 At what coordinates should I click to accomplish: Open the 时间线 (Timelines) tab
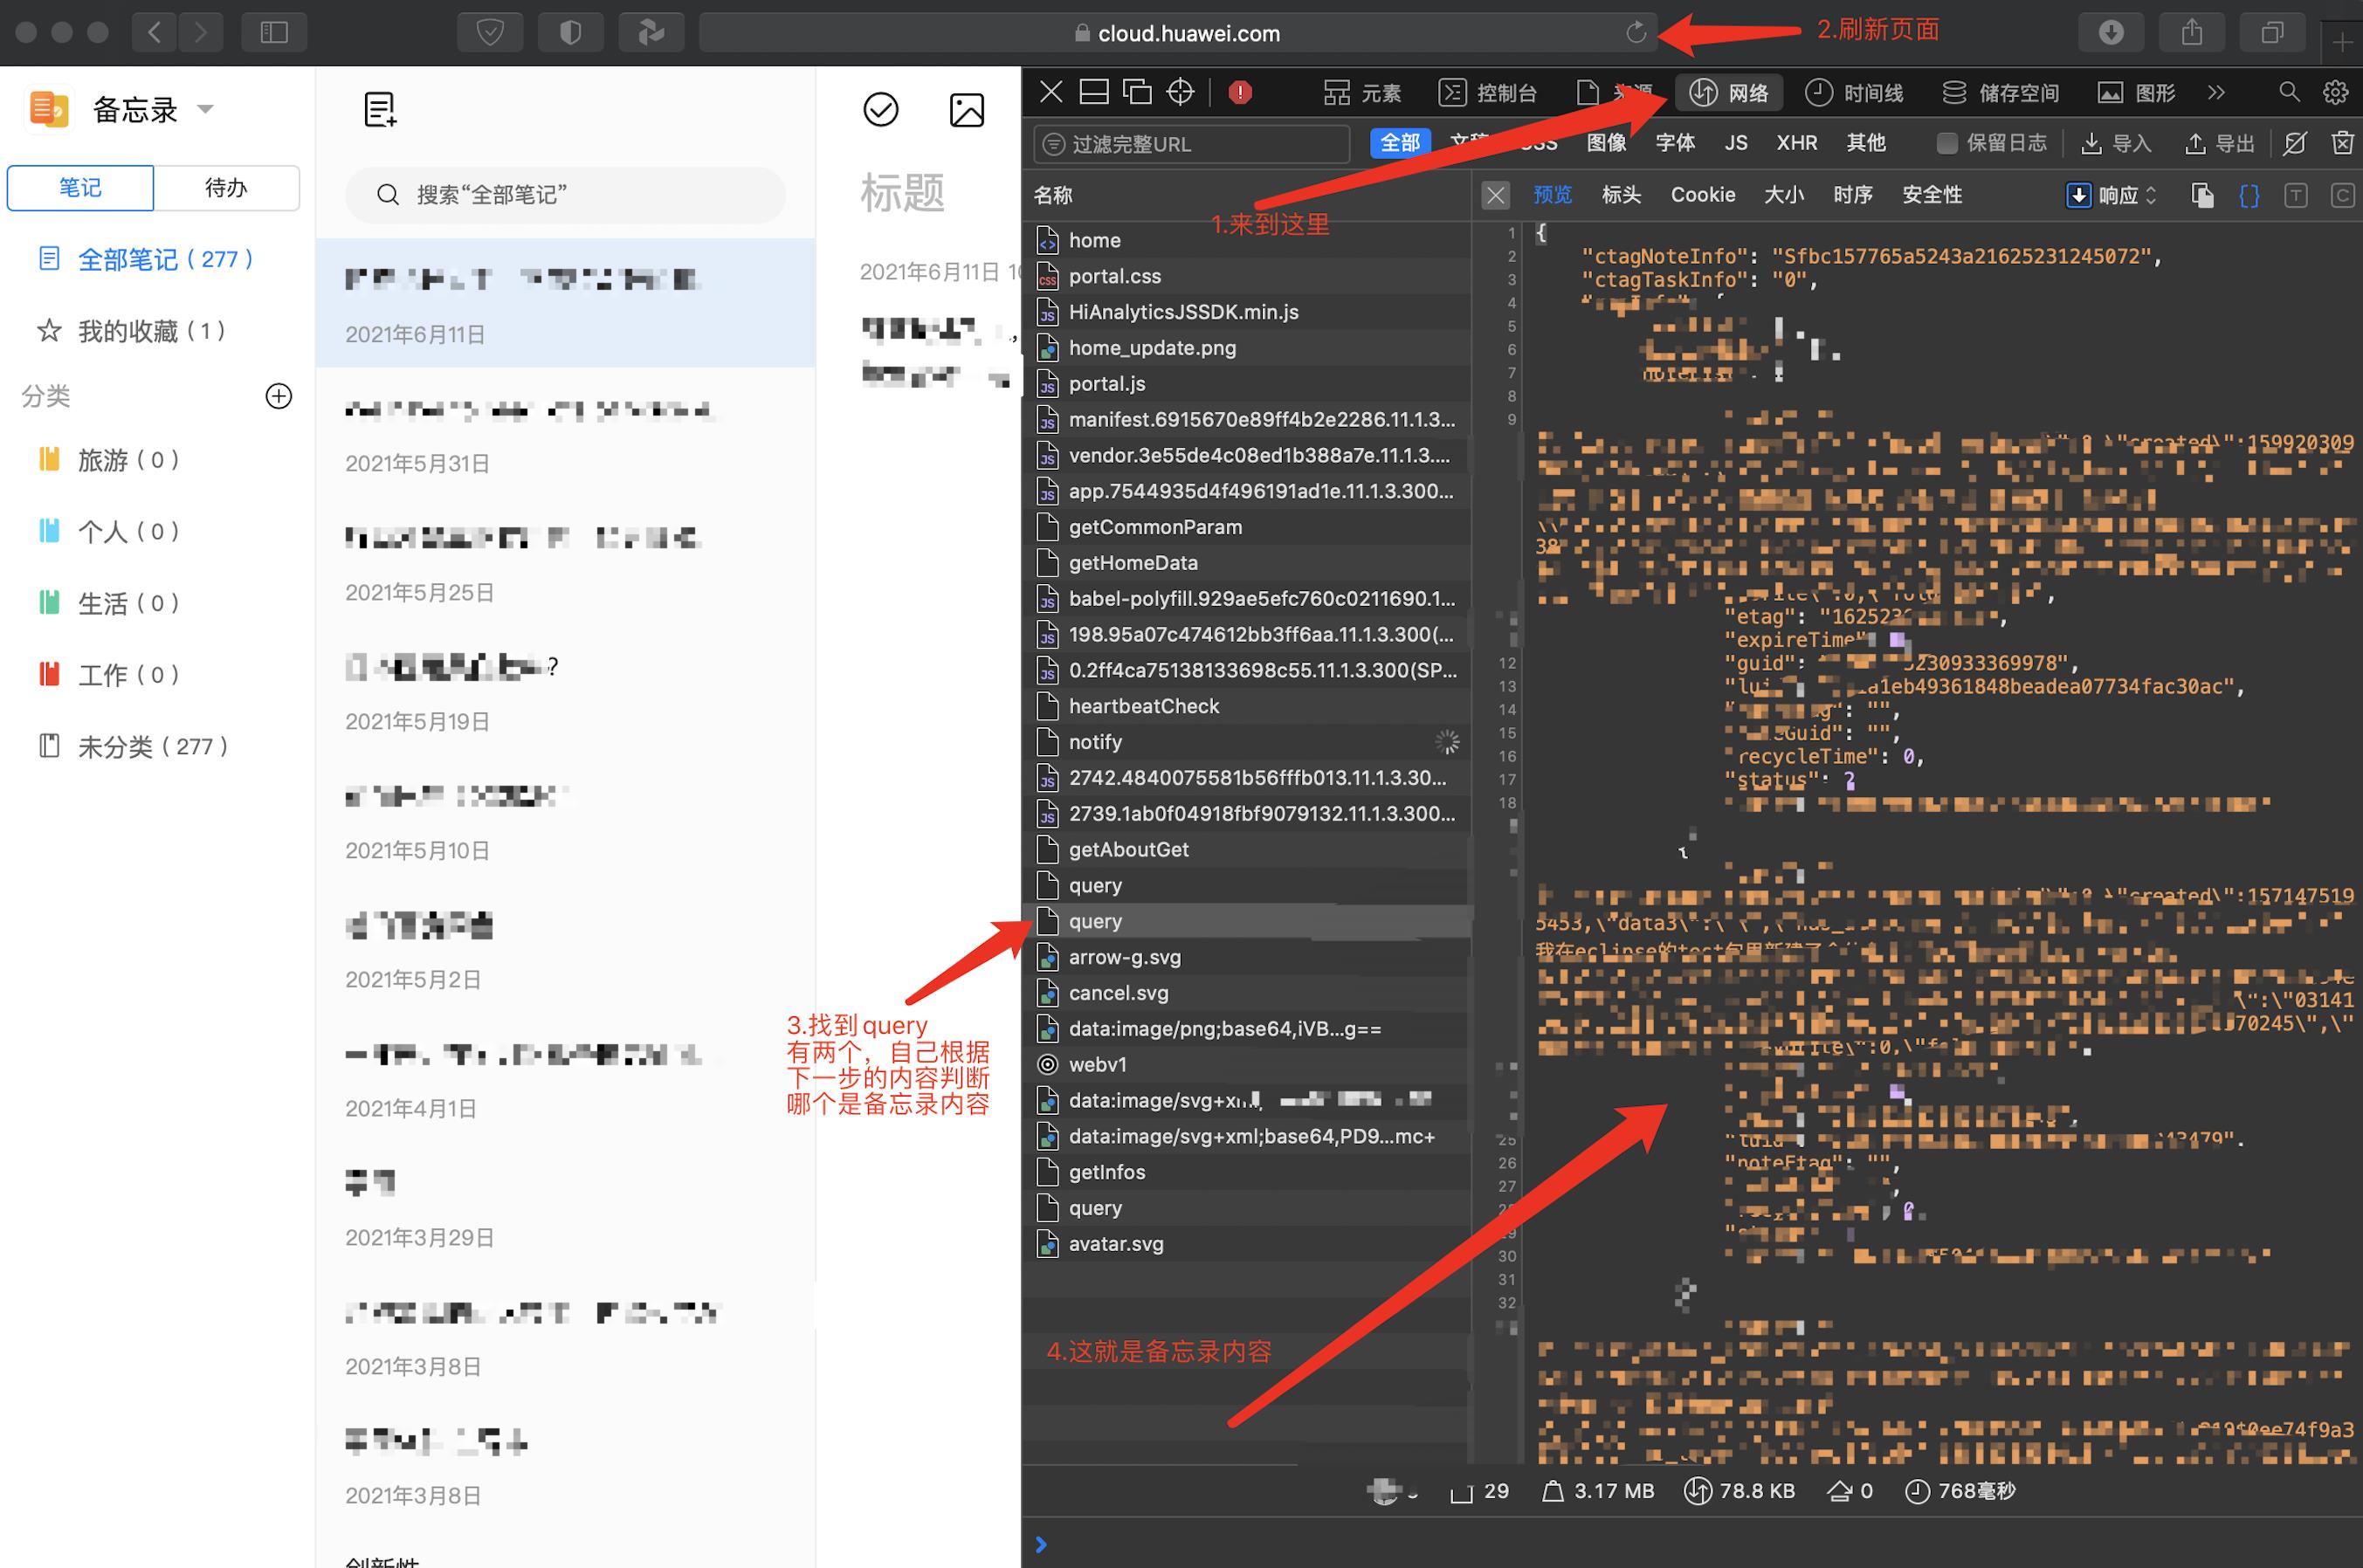pos(1855,93)
